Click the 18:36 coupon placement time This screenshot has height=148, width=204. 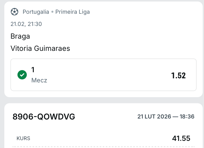click(186, 117)
